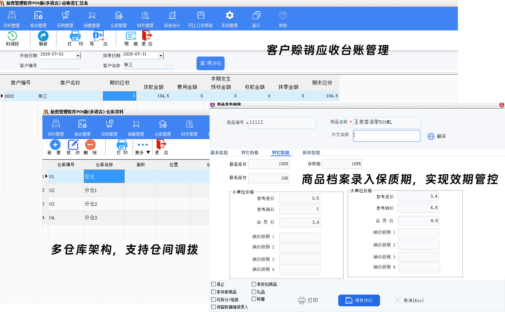Click the 保质期 field showing 1095
Screen dimensions: 505x312
click(x=342, y=164)
